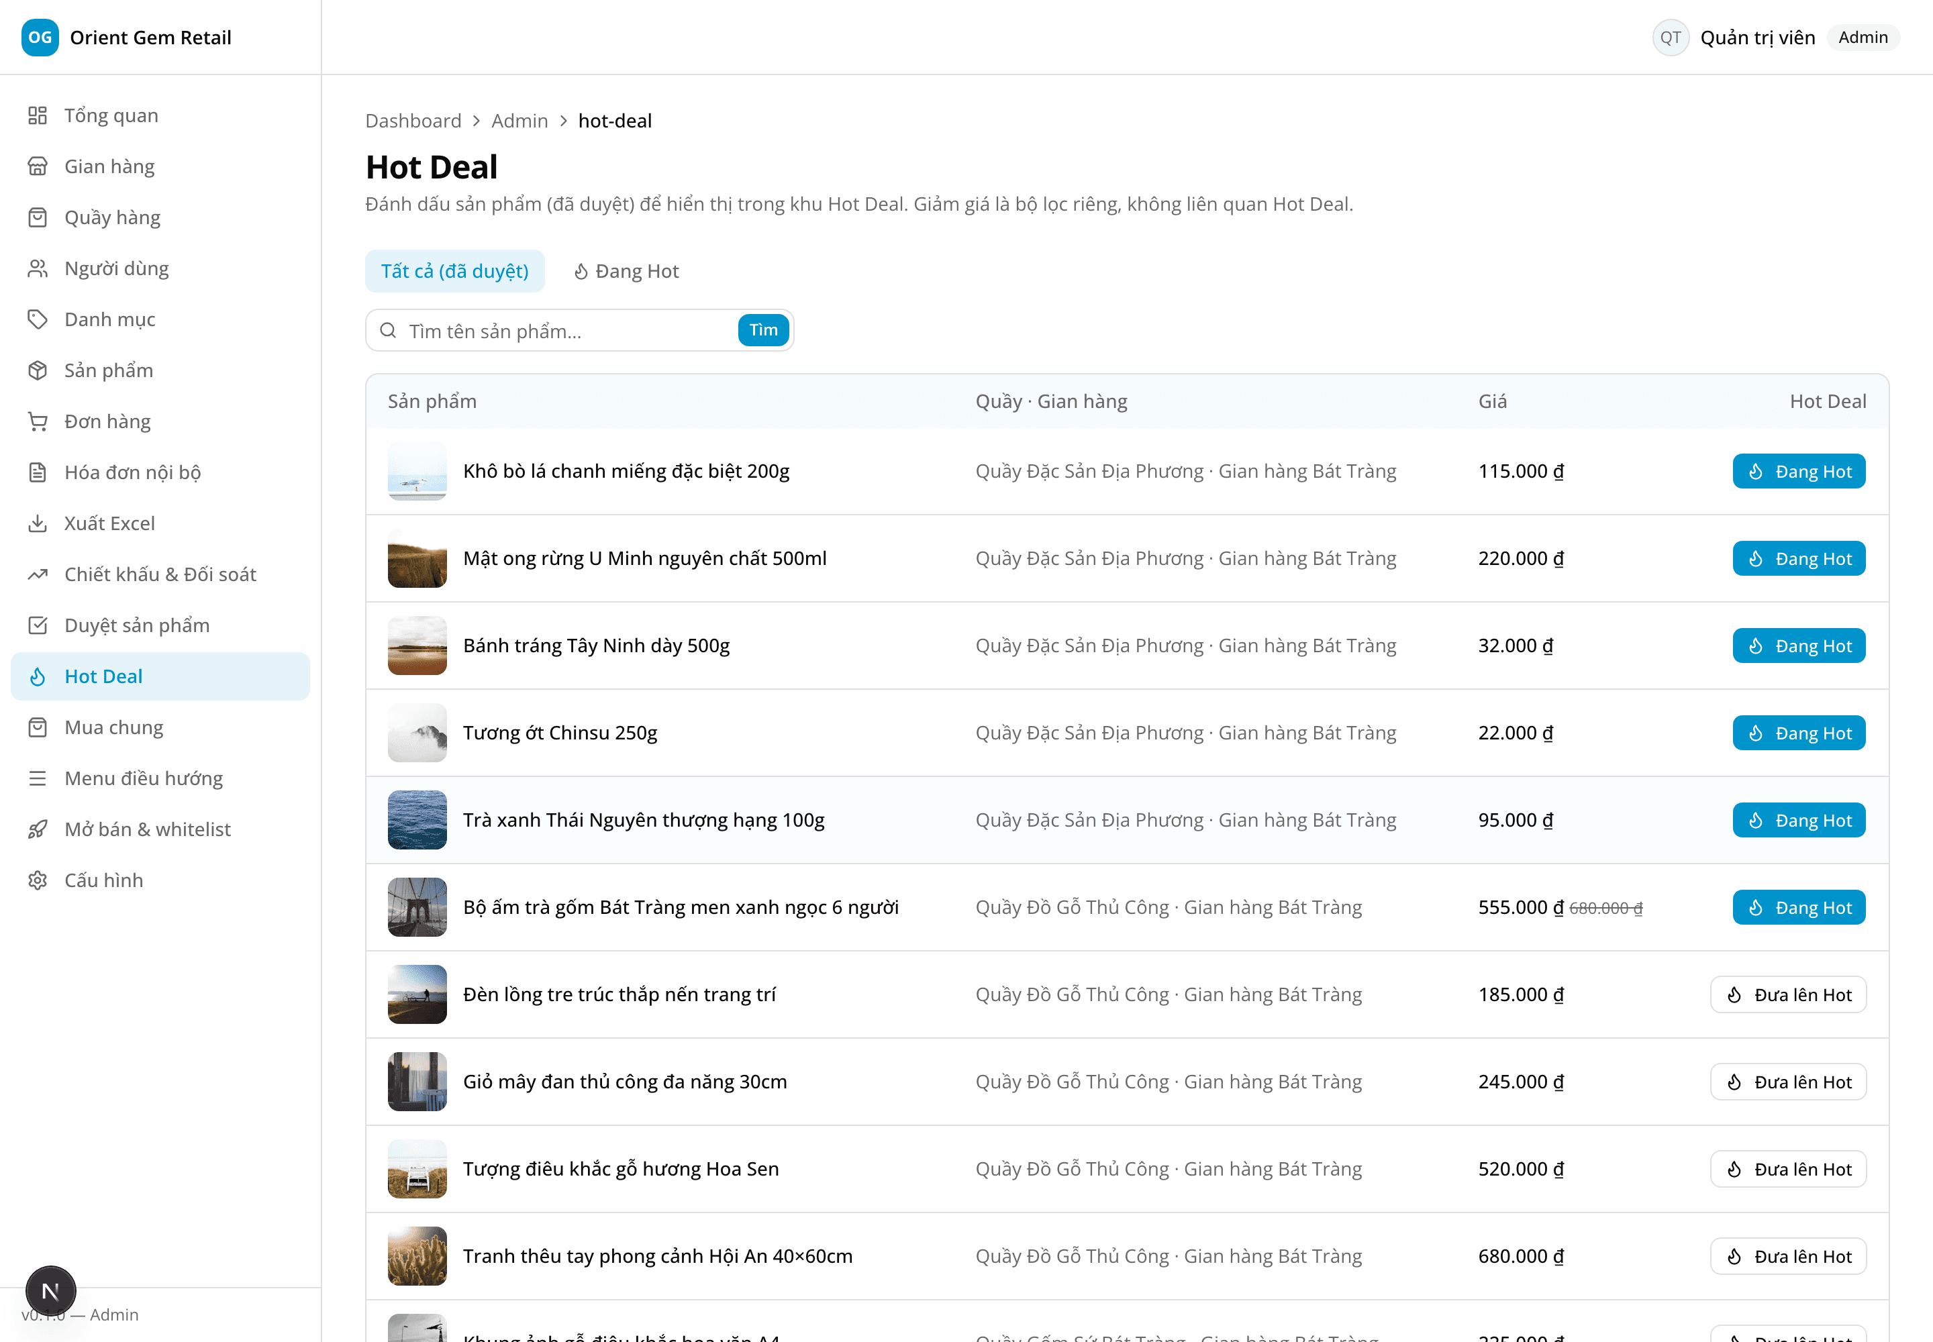Go to the Duyệt sản phẩm menu item

coord(160,625)
